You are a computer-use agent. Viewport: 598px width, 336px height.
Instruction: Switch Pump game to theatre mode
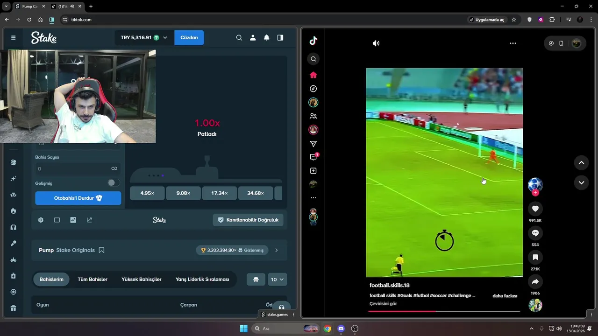coord(57,220)
